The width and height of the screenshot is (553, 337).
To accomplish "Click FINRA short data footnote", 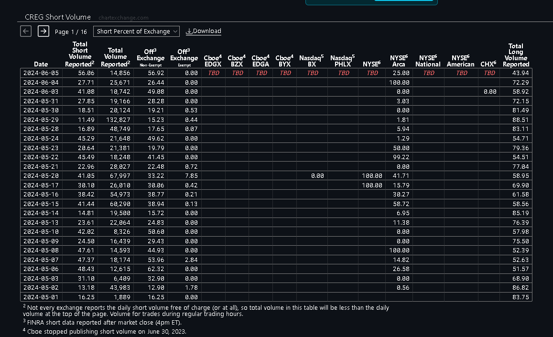I will pyautogui.click(x=102, y=322).
